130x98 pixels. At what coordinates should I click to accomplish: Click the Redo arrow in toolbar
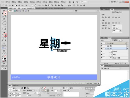click(26, 5)
